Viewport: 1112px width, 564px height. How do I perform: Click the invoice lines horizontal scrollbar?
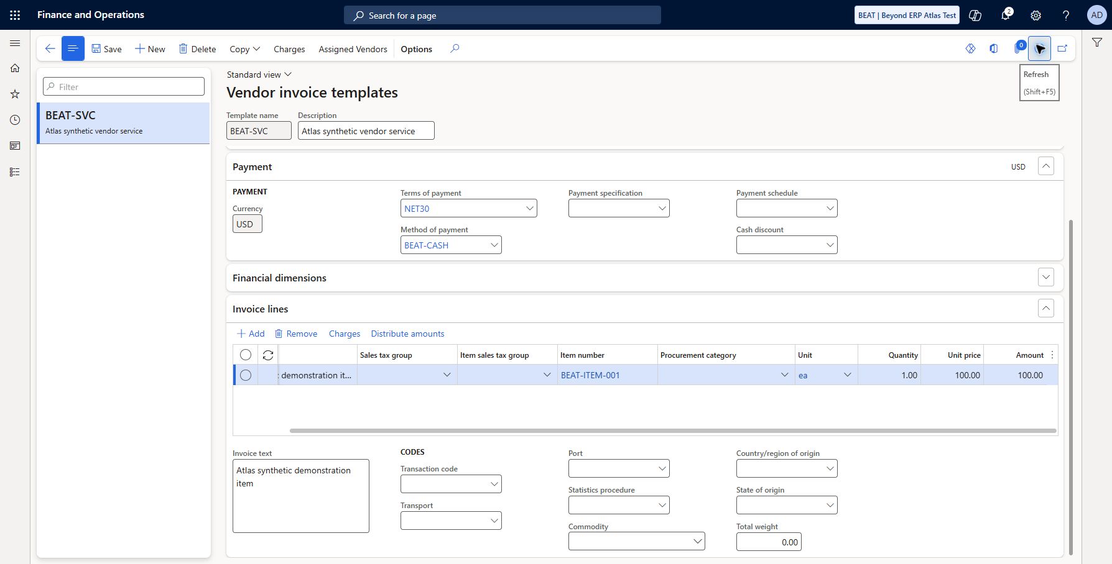(673, 430)
